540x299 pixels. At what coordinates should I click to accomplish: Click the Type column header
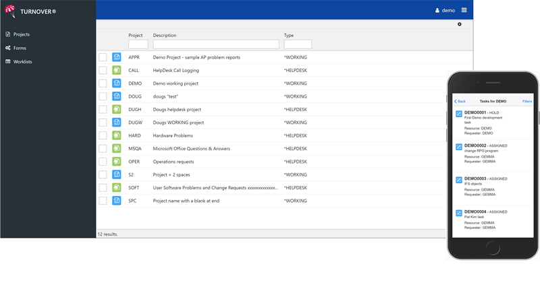(x=289, y=36)
